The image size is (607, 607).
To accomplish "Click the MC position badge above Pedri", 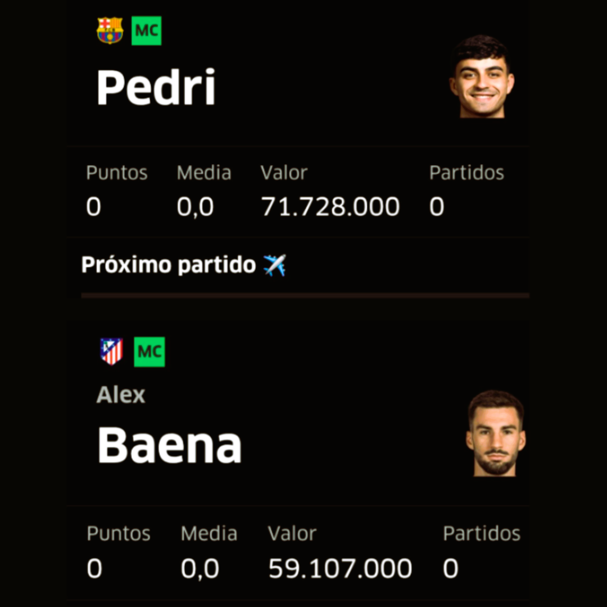I will pos(147,30).
